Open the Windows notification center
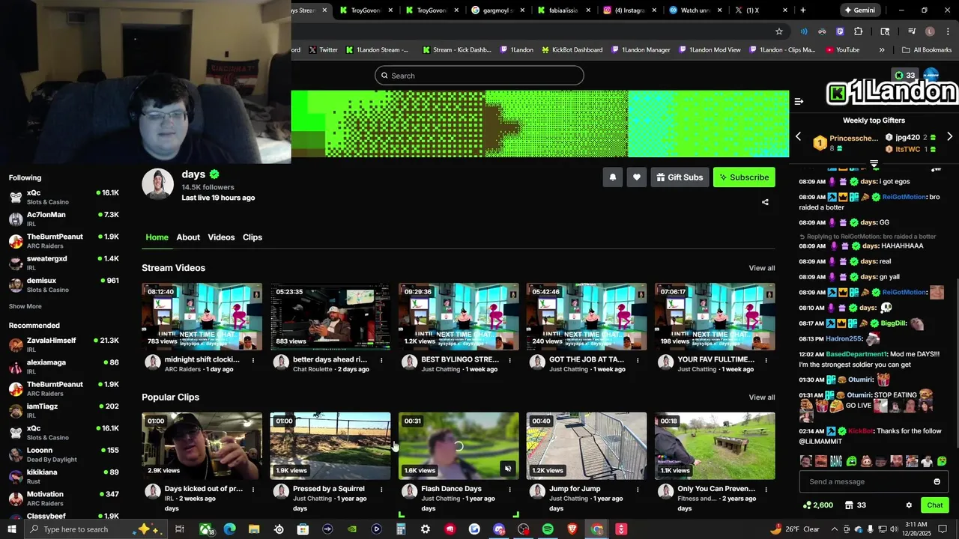 click(943, 529)
